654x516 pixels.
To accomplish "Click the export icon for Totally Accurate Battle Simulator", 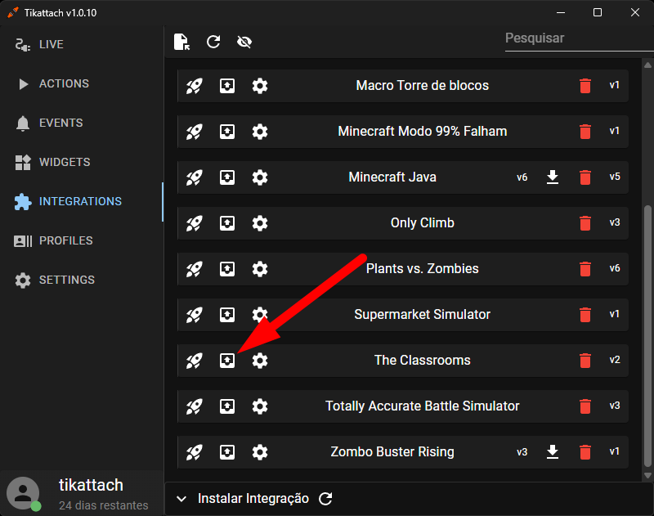I will click(x=227, y=406).
